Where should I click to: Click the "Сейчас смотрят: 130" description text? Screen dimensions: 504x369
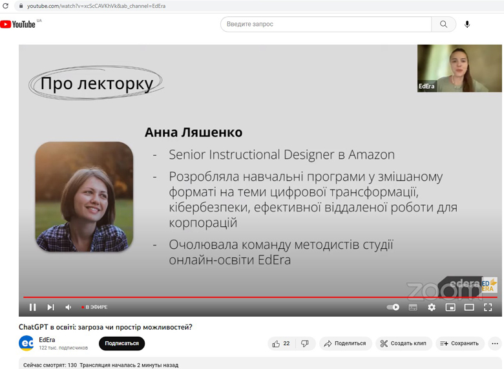point(50,365)
